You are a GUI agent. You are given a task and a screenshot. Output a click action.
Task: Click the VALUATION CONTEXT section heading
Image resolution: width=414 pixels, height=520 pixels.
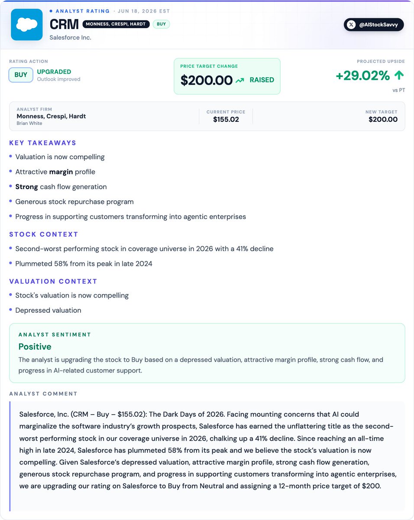(53, 281)
